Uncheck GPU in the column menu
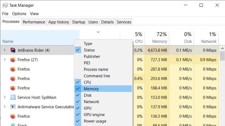This screenshot has height=126, width=225. 103,108
